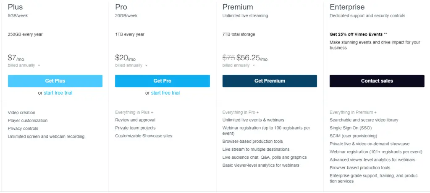This screenshot has height=193, width=430.
Task: Click the Get Plus button
Action: [x=55, y=81]
